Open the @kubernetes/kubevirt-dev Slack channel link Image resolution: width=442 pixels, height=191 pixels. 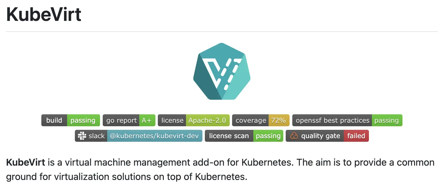pos(154,136)
